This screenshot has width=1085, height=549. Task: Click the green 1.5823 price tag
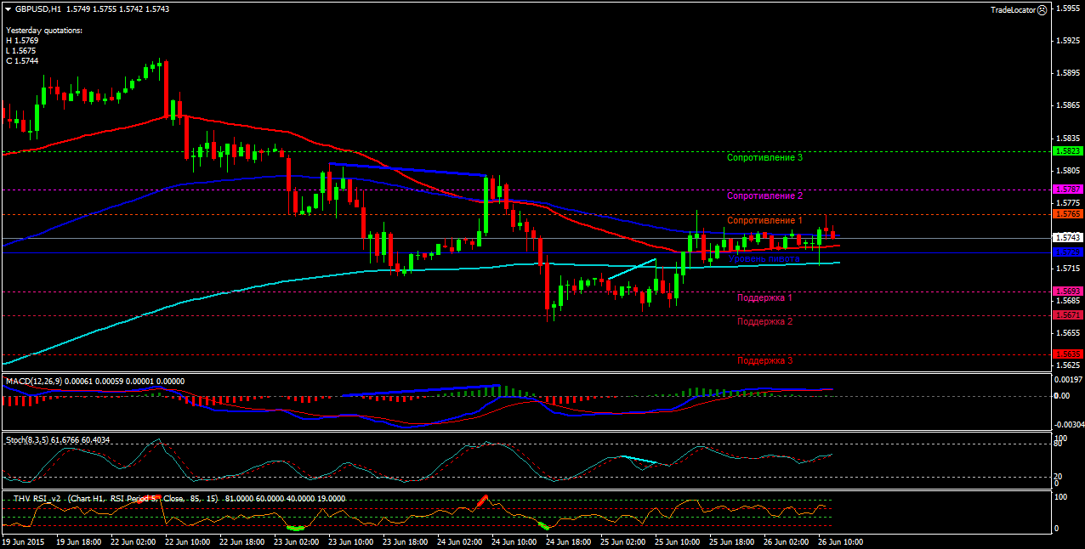point(1067,151)
